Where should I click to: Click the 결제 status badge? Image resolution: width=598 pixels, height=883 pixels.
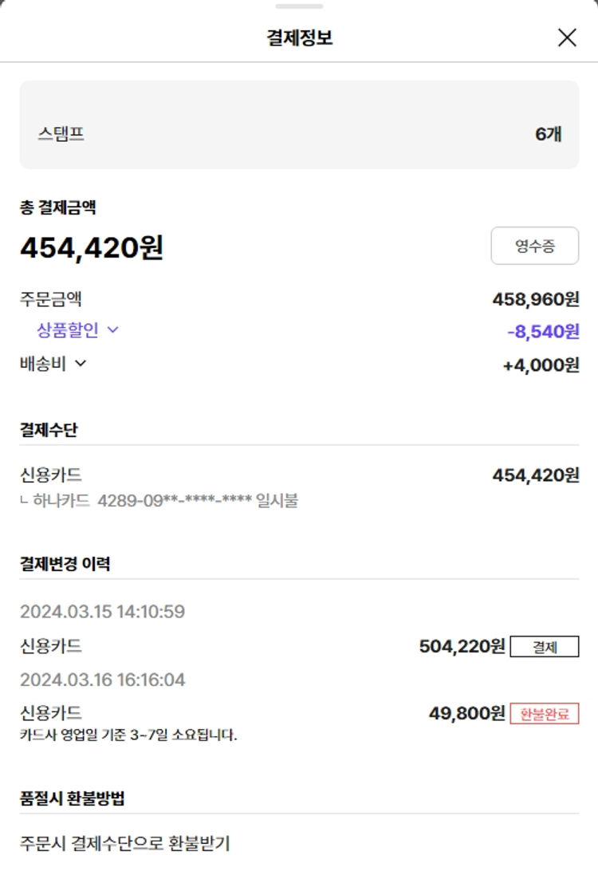pyautogui.click(x=545, y=646)
